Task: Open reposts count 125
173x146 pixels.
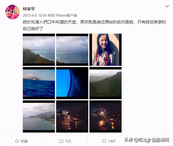Action: click(68, 141)
